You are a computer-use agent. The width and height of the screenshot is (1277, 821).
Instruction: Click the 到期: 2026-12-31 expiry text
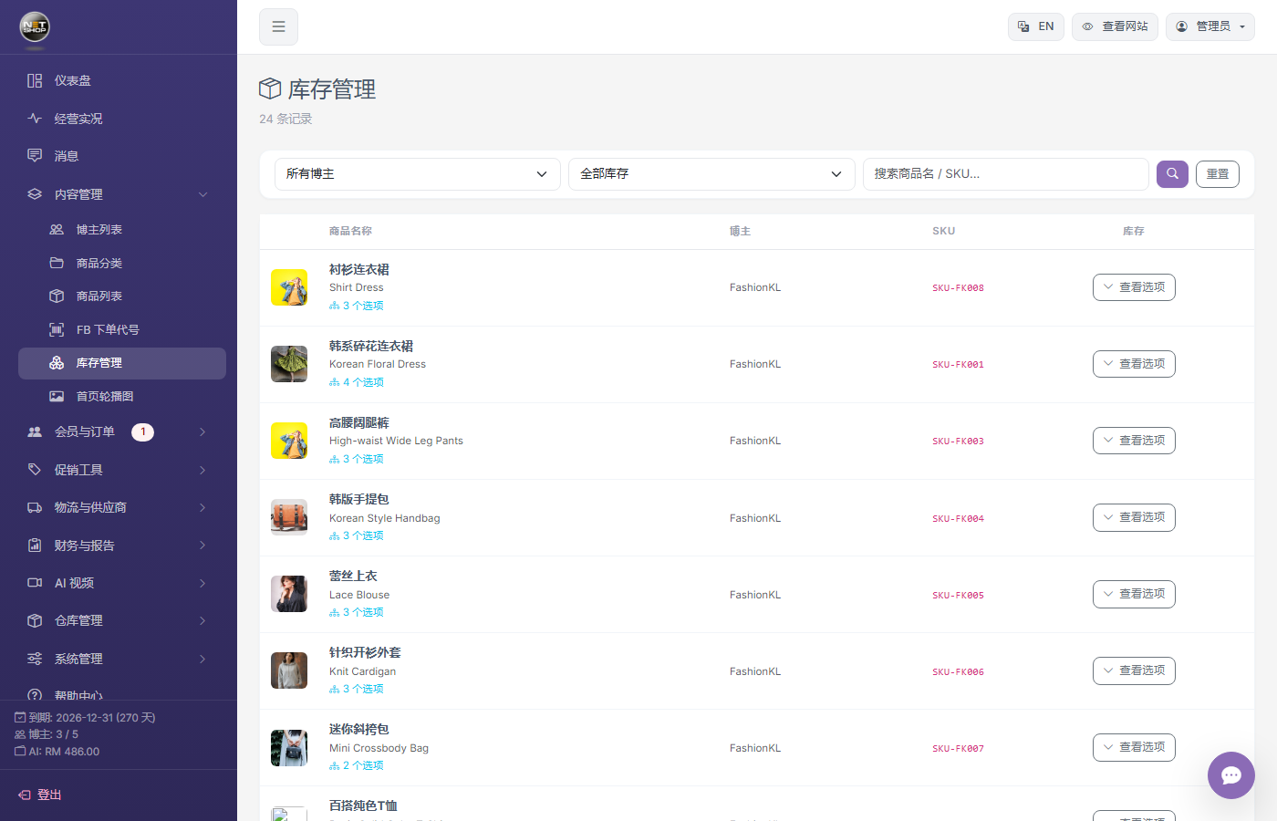[85, 718]
